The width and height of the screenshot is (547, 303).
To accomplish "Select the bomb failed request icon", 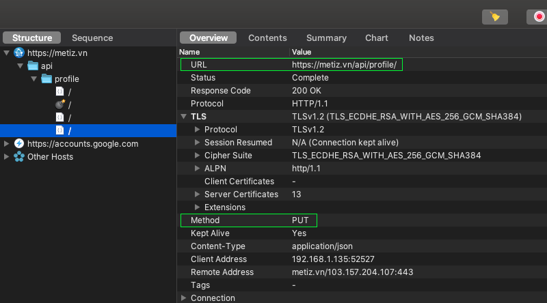I will [x=60, y=104].
